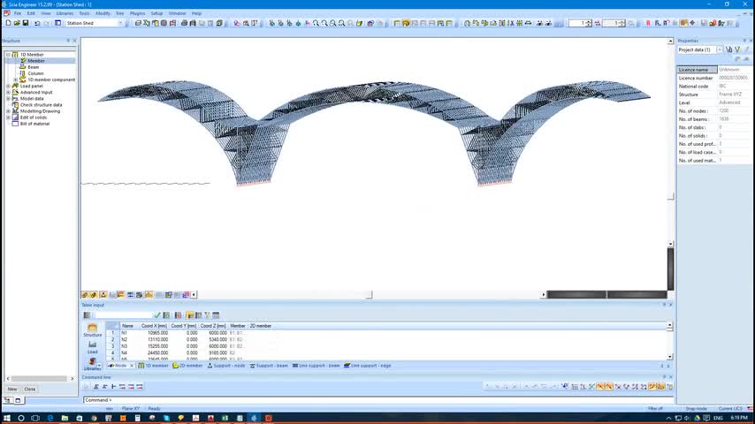Open the Libraries menu
Image resolution: width=755 pixels, height=424 pixels.
(65, 13)
